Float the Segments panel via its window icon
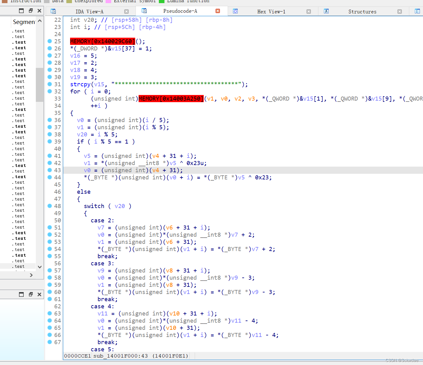The width and height of the screenshot is (423, 365). pyautogui.click(x=21, y=11)
